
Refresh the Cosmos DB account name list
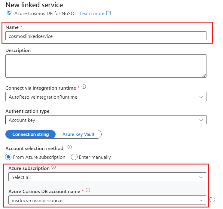(212, 199)
